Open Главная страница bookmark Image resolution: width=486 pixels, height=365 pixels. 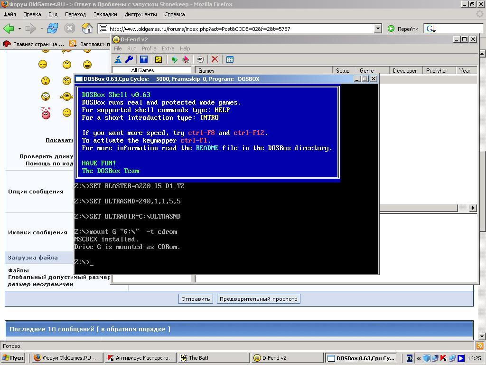pyautogui.click(x=34, y=44)
